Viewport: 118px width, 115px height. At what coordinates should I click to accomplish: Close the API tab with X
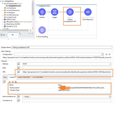[16, 35]
